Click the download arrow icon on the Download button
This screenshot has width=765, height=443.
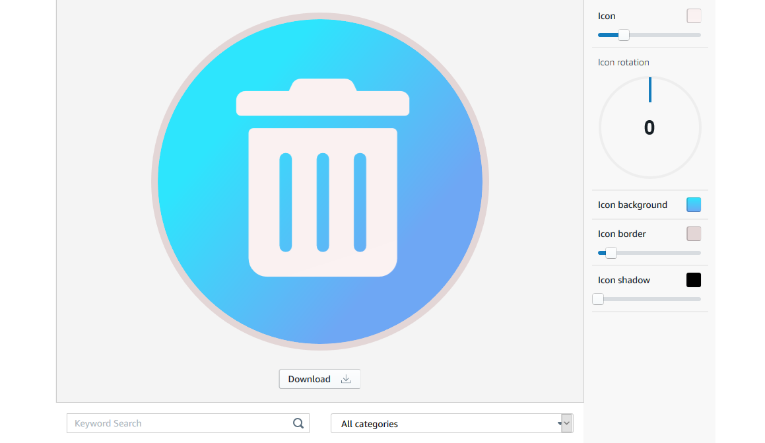tap(346, 378)
